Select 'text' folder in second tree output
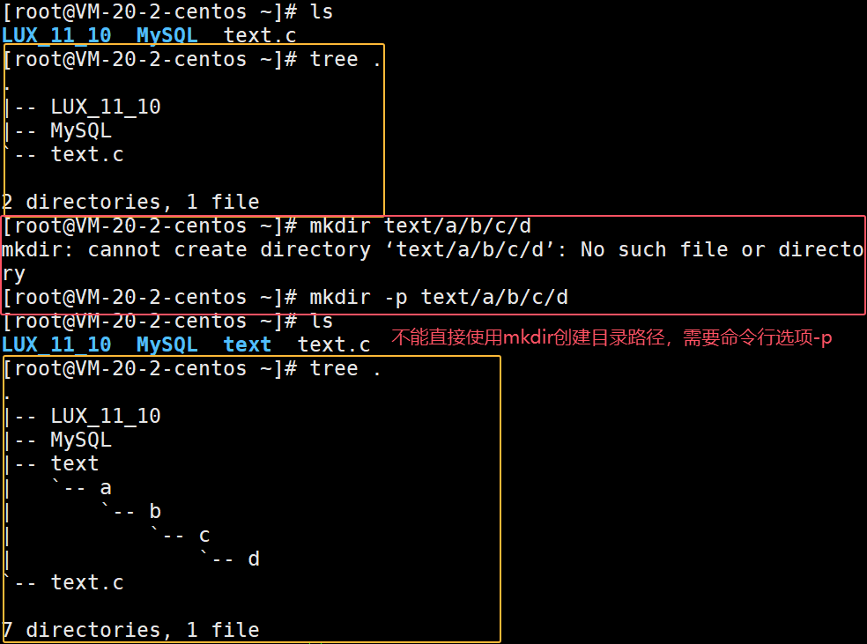 pos(75,463)
